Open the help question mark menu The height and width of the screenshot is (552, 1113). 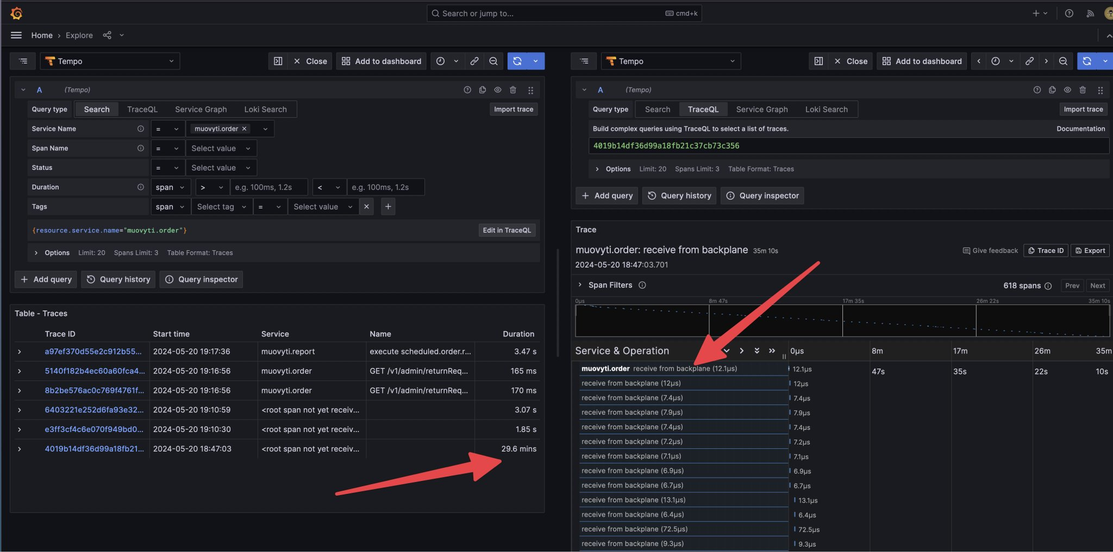pos(1069,14)
